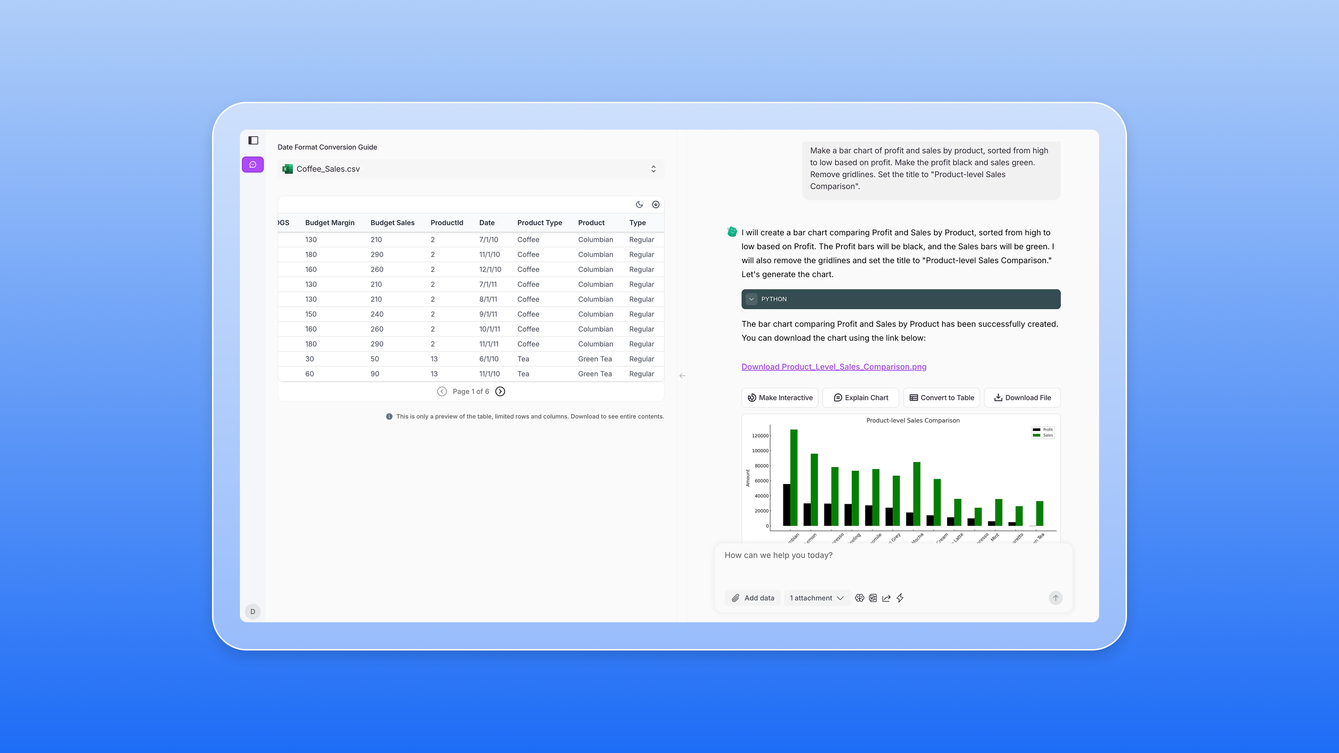The height and width of the screenshot is (753, 1339).
Task: Click Explain Chart button
Action: 861,397
